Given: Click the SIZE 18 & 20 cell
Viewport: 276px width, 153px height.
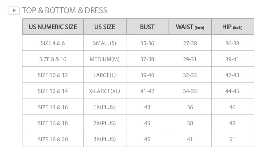Looking at the screenshot, I should 53,139.
